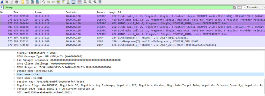Select packet 502 AUTH3 row
The width and height of the screenshot is (265, 96).
pyautogui.click(x=132, y=34)
